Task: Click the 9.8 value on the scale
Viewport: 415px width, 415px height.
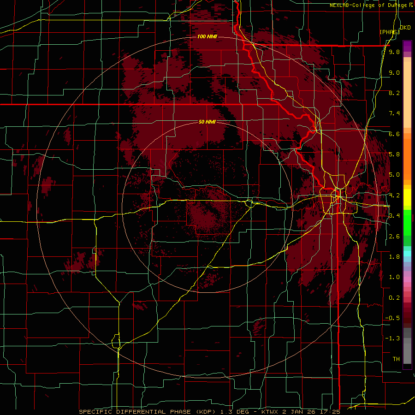Action: point(394,52)
